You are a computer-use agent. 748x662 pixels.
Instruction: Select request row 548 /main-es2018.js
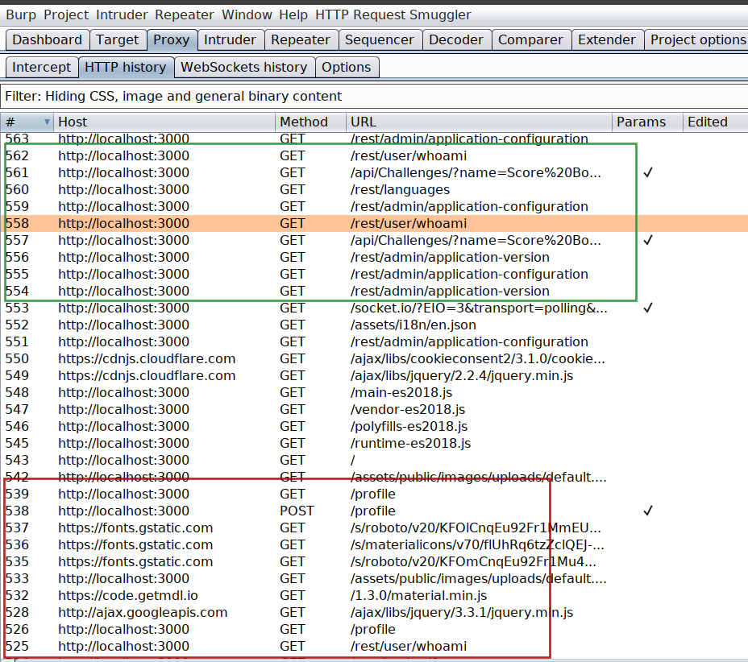pyautogui.click(x=374, y=393)
